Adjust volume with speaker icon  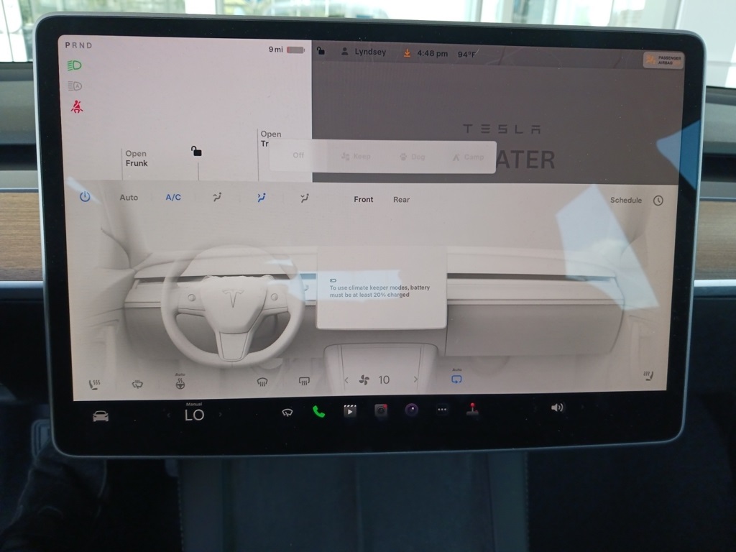coord(557,408)
